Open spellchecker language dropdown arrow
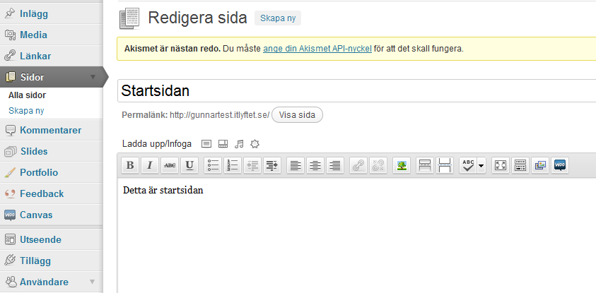 pyautogui.click(x=481, y=165)
